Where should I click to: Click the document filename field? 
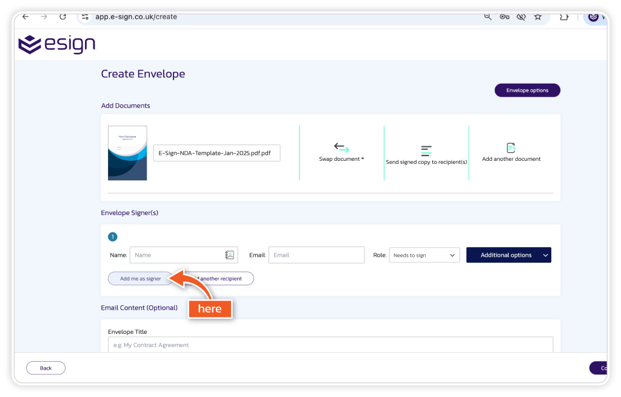click(217, 153)
